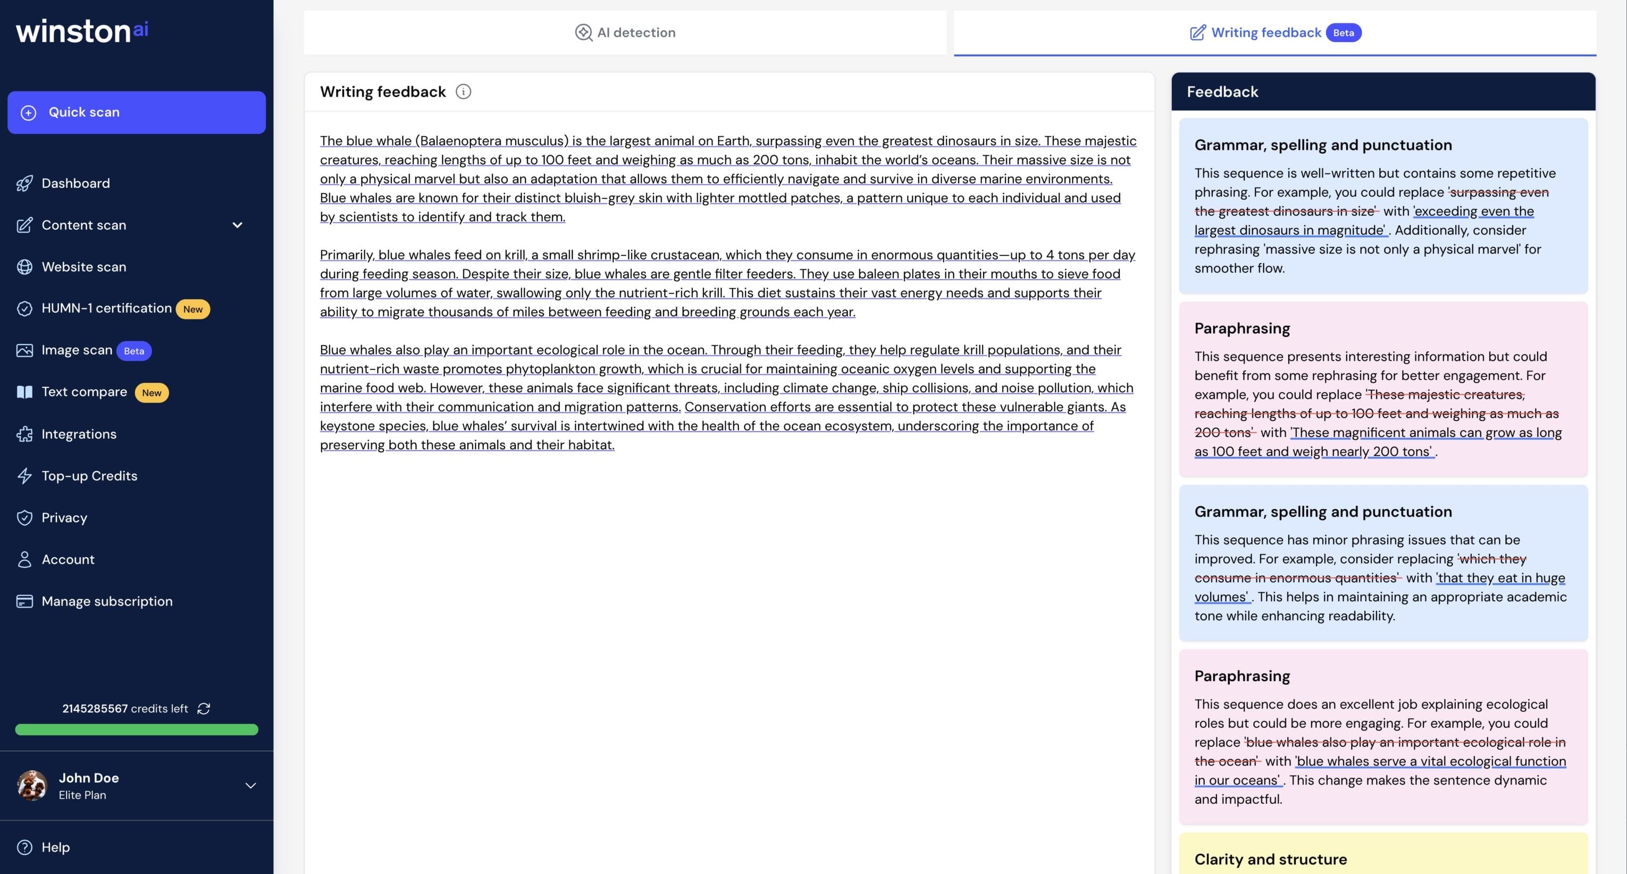Open the Help link
This screenshot has width=1627, height=874.
(x=55, y=847)
